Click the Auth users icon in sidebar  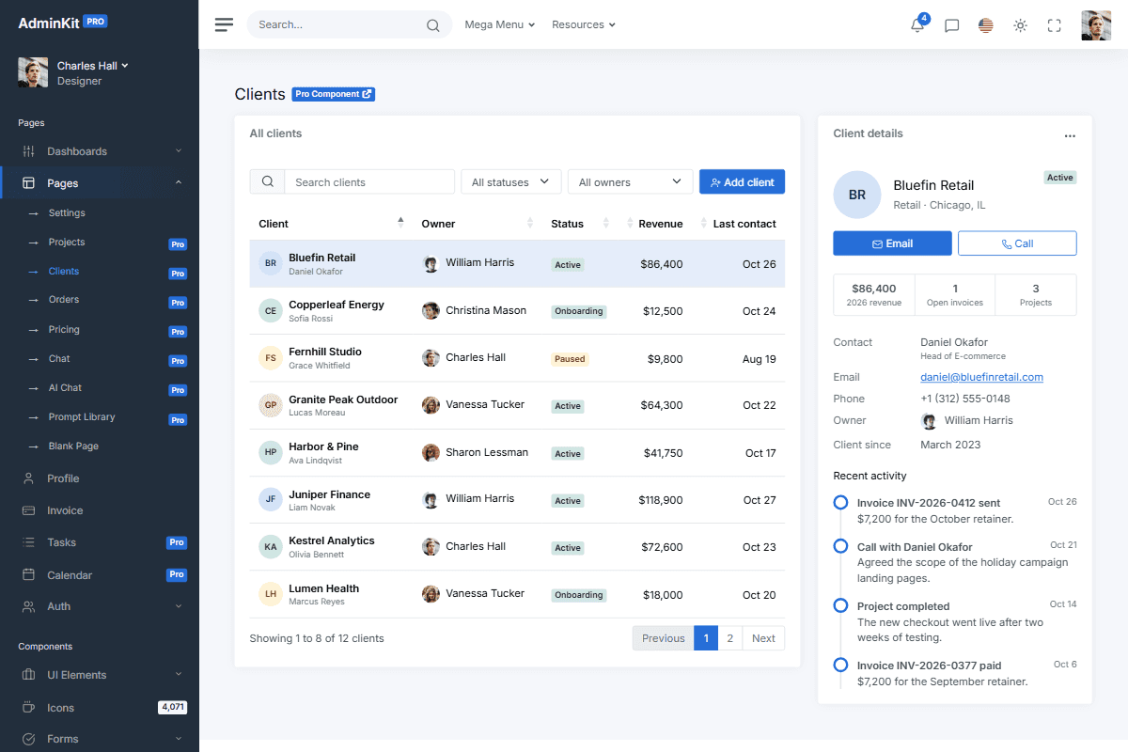(28, 606)
